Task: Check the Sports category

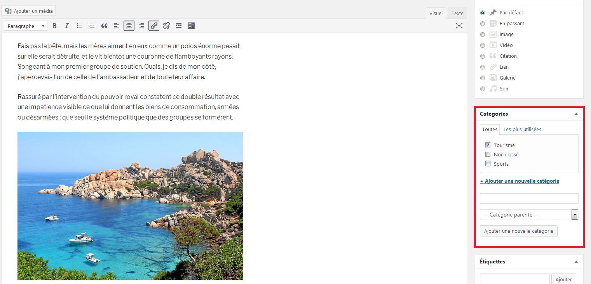Action: pos(488,163)
